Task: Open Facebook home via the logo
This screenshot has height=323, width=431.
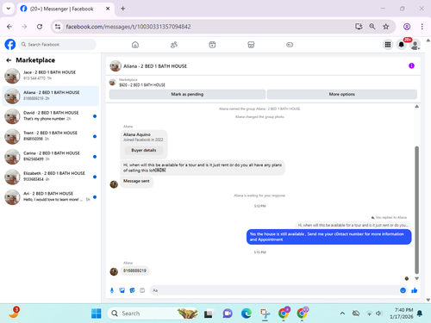Action: point(10,45)
